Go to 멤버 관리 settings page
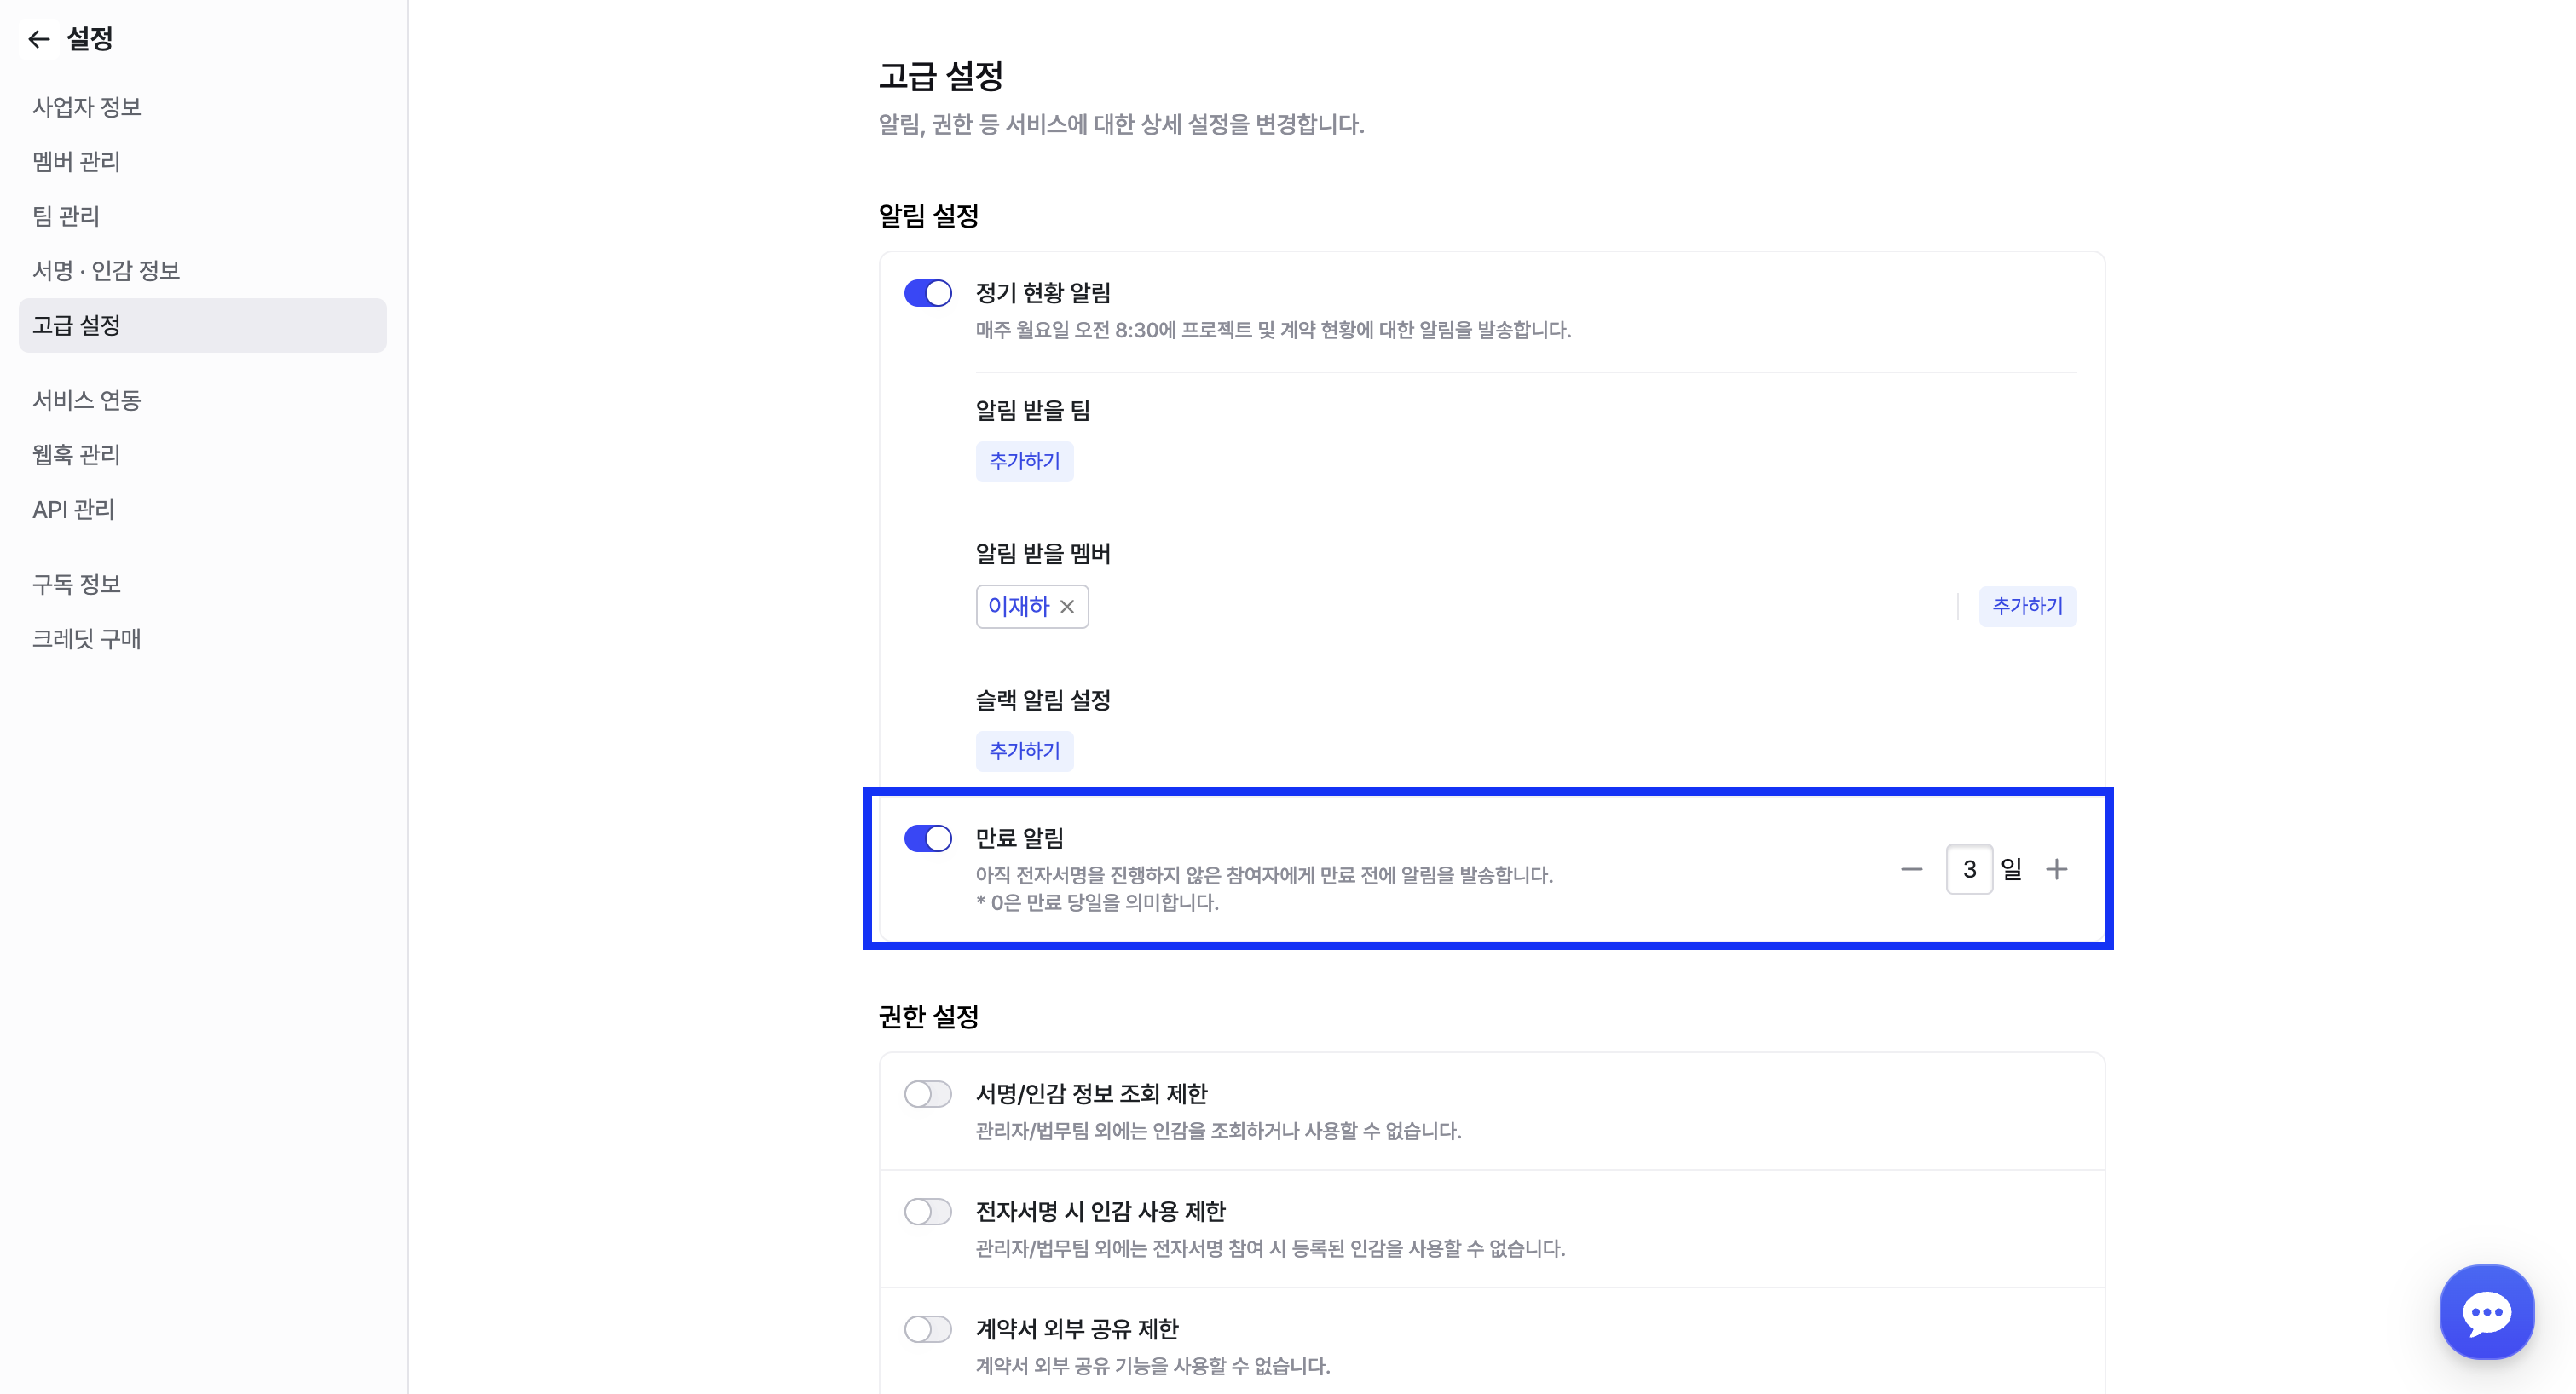This screenshot has height=1394, width=2576. [x=76, y=162]
